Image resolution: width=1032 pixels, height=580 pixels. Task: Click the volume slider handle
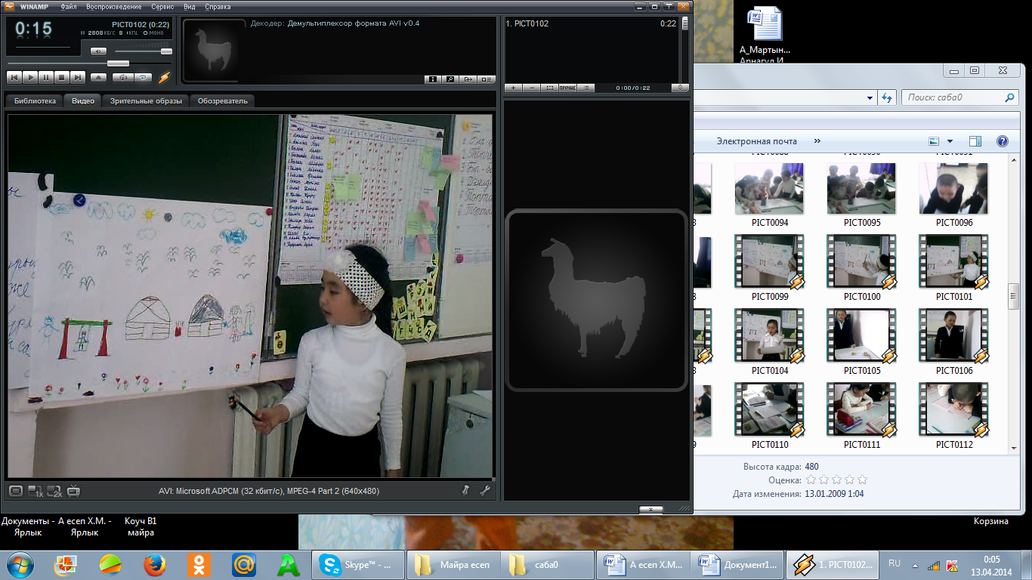(x=166, y=51)
